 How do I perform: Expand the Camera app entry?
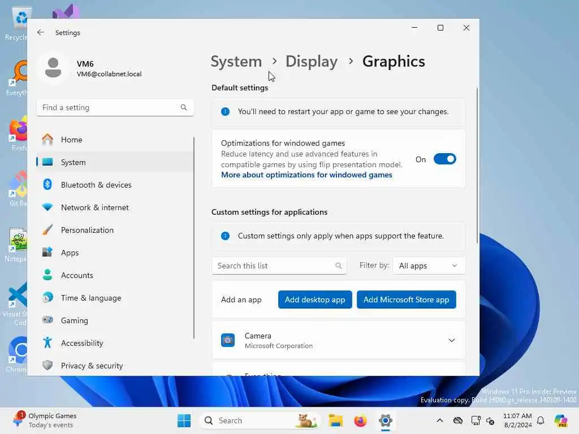click(x=452, y=340)
